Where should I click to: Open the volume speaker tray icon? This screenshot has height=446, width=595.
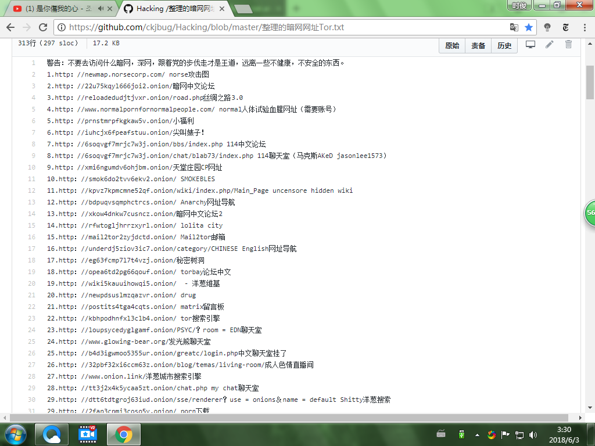tap(533, 434)
